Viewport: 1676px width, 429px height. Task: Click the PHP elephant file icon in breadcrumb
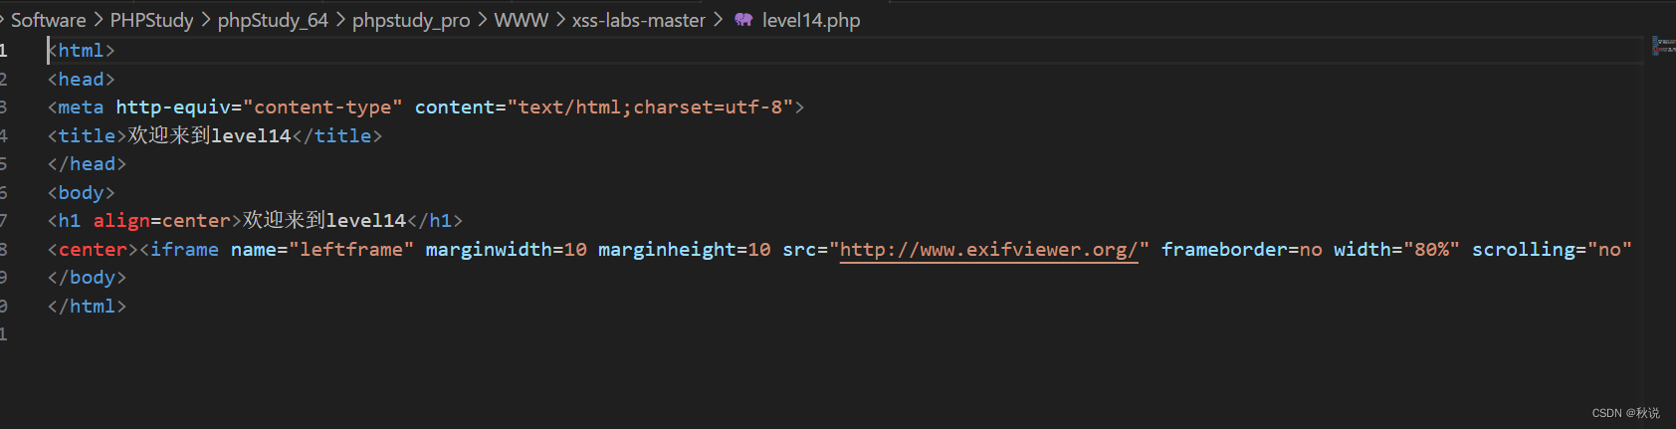[743, 20]
